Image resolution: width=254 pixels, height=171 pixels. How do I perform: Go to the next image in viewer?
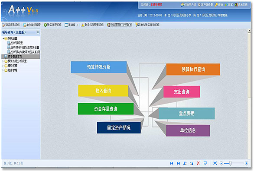178,163
